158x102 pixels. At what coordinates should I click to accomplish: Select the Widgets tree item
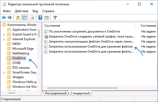18,77
